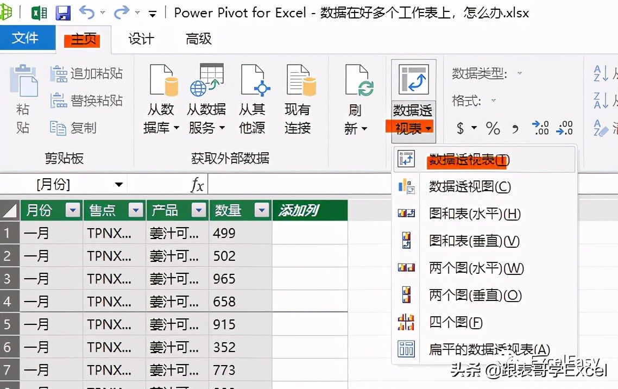Click clear sort icon
The image size is (618, 389).
pyautogui.click(x=601, y=128)
